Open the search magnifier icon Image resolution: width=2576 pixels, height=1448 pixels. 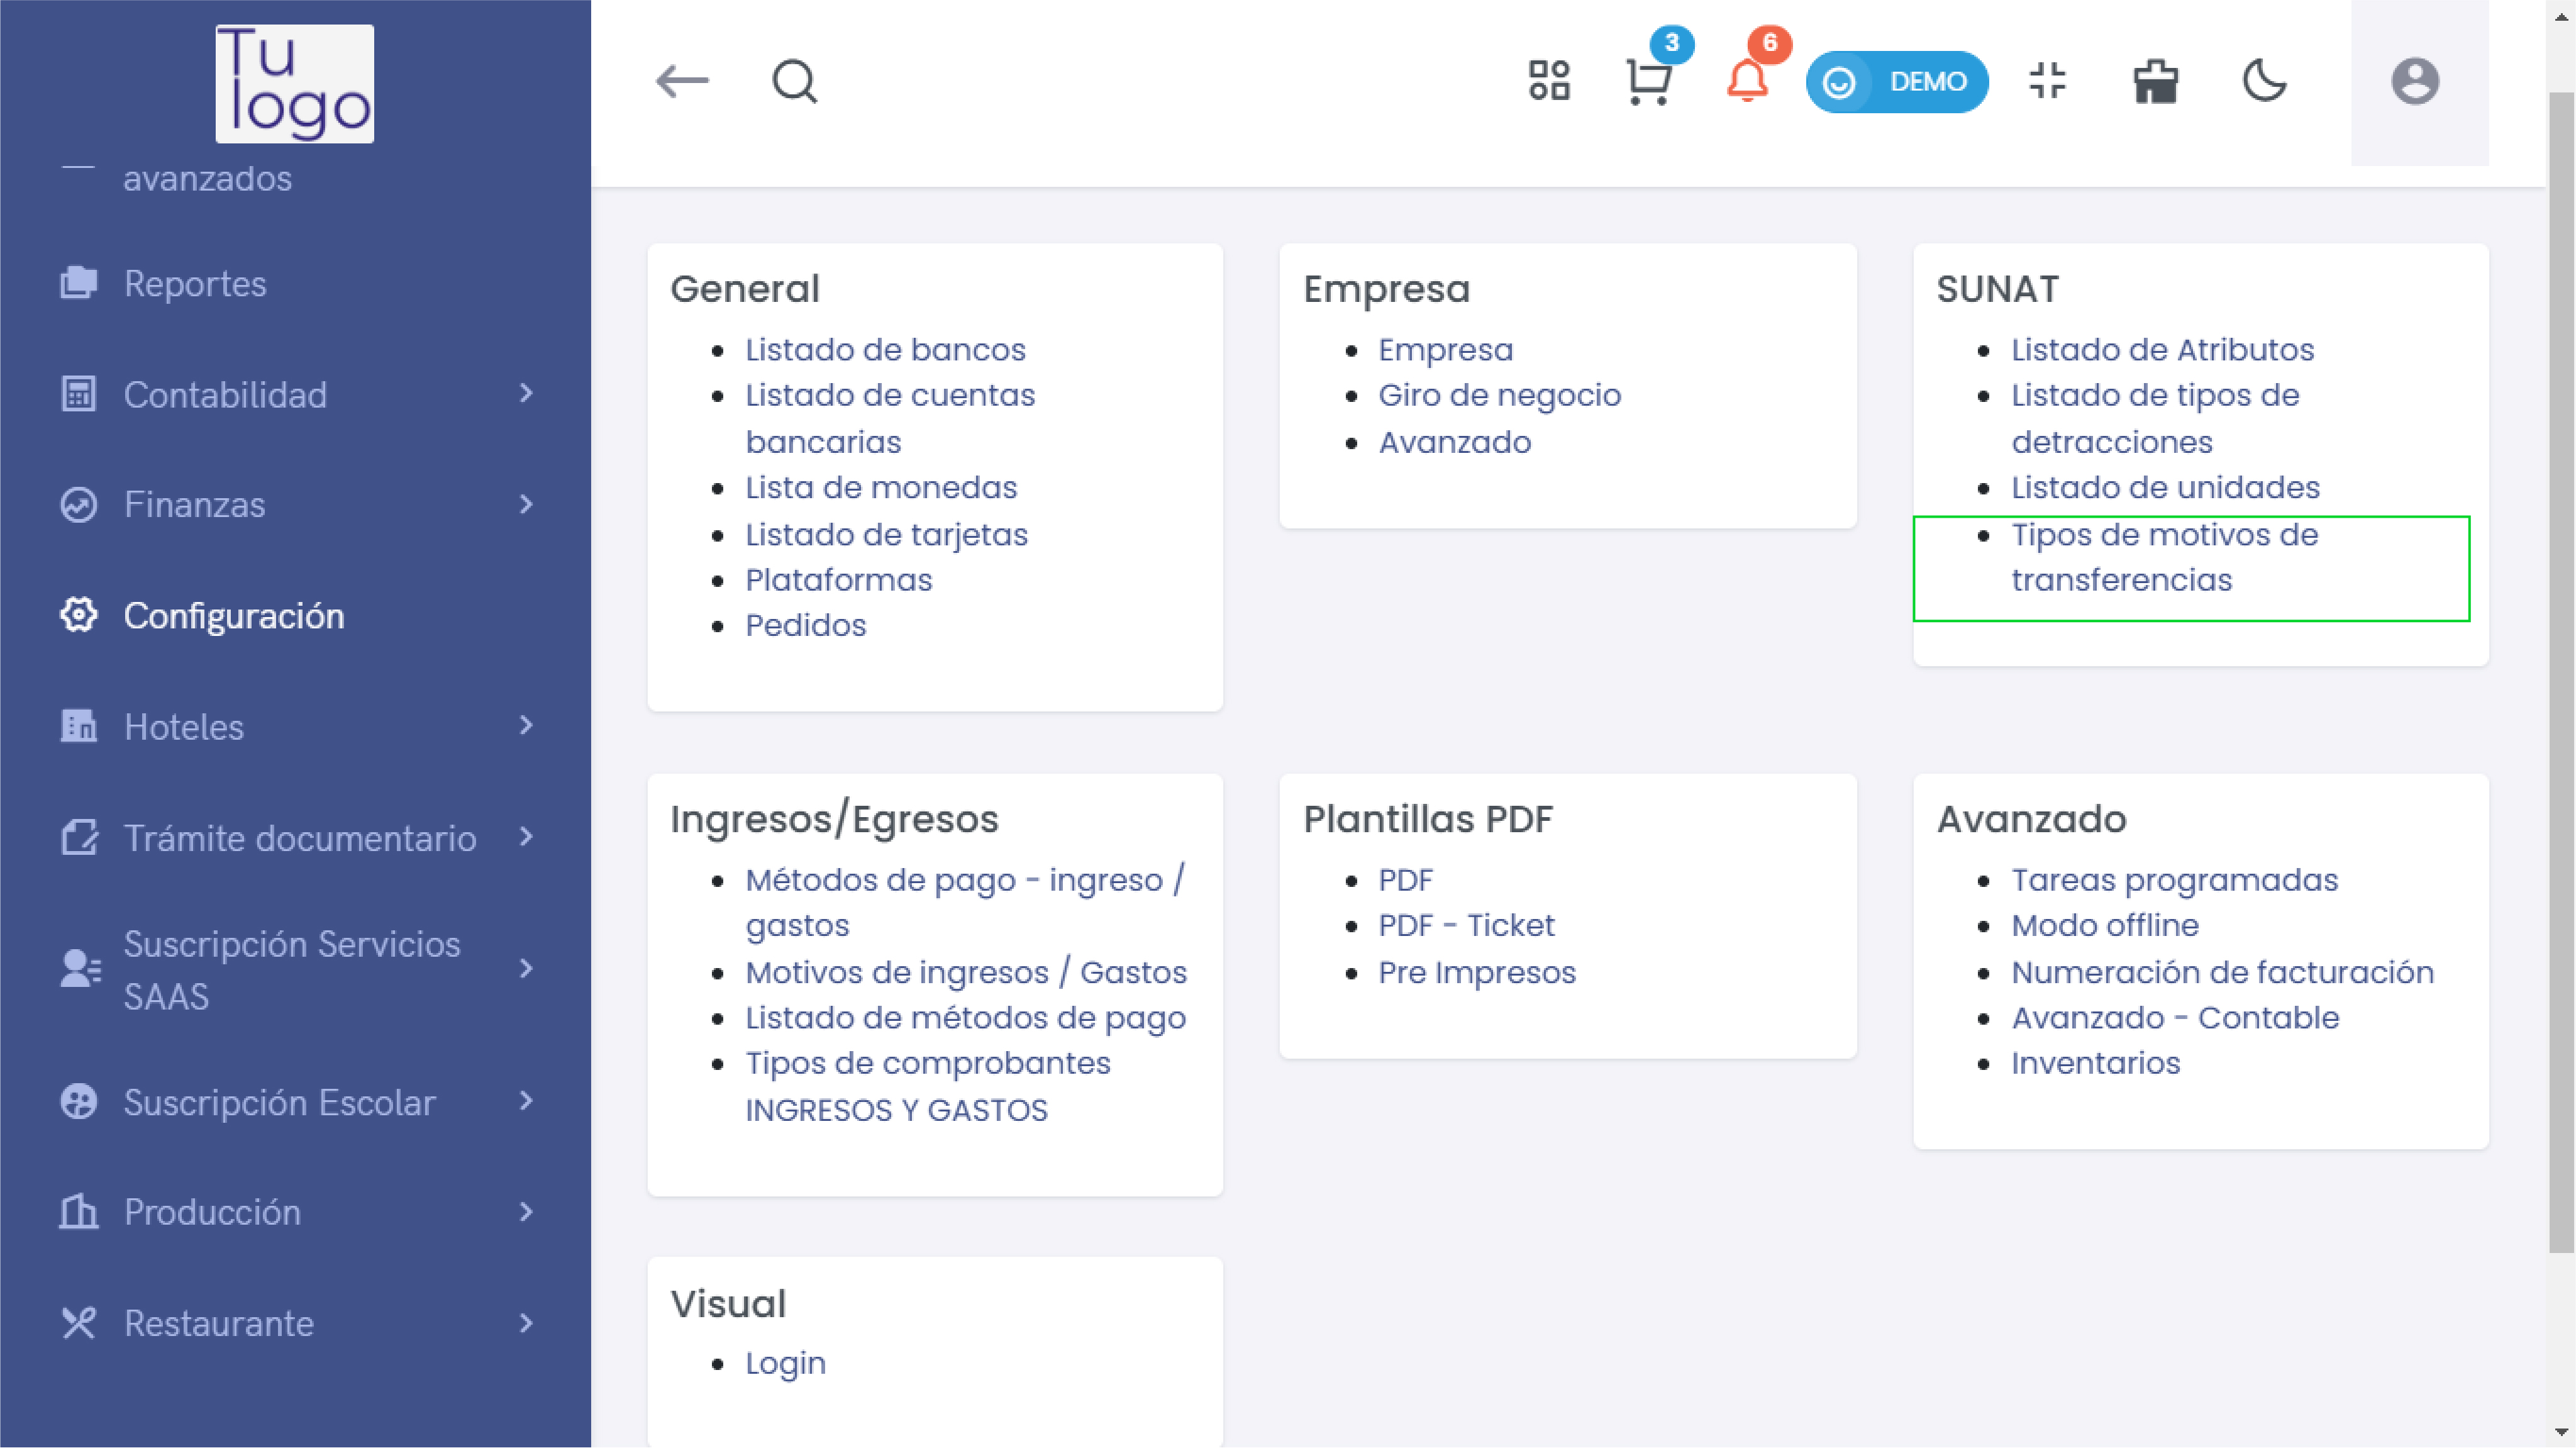795,81
